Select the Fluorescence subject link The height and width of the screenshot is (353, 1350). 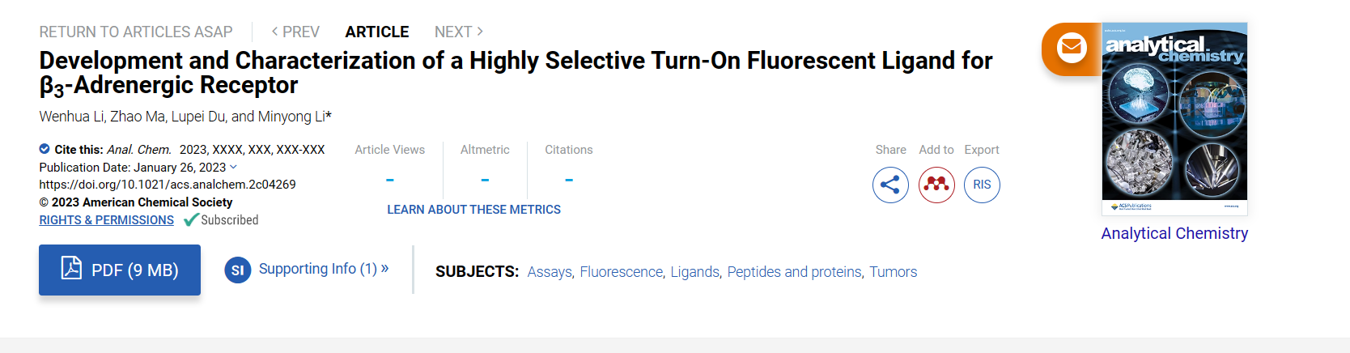pos(621,272)
